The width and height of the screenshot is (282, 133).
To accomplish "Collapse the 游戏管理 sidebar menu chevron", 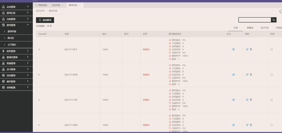I will point(28,25).
